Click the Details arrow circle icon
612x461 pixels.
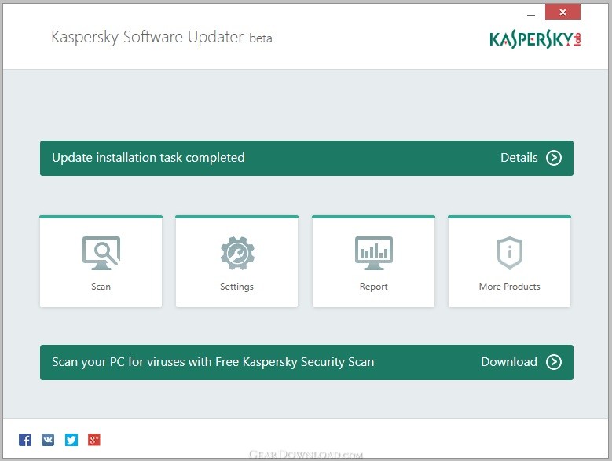tap(553, 158)
